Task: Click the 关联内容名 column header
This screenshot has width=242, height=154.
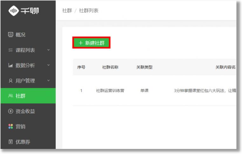Action: (225, 67)
